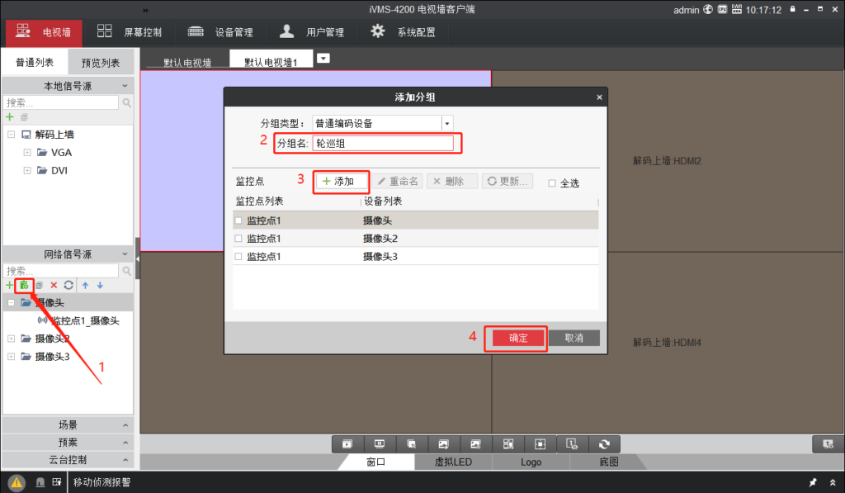Click the 分组名 input field
Screen dimensions: 845x493
[x=383, y=143]
